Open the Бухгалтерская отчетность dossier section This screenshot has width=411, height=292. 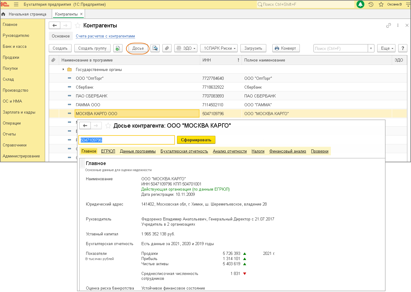pyautogui.click(x=184, y=151)
